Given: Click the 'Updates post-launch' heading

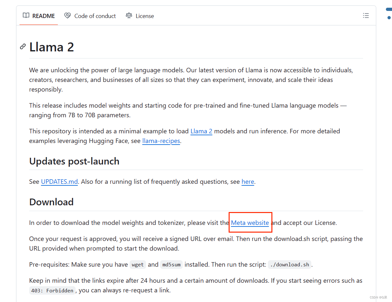Looking at the screenshot, I should click(x=74, y=161).
